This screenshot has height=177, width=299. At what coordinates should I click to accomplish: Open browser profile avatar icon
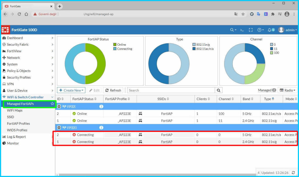[x=287, y=14]
